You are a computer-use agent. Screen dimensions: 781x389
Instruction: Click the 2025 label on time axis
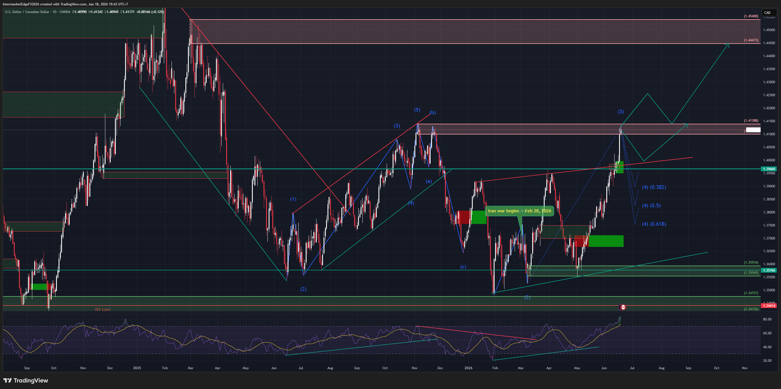(x=137, y=368)
